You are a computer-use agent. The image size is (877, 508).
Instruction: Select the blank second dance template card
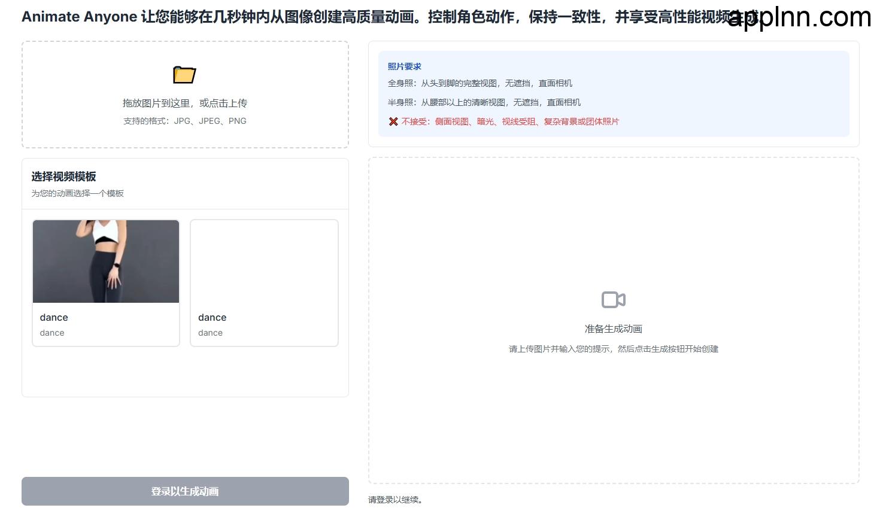click(264, 282)
